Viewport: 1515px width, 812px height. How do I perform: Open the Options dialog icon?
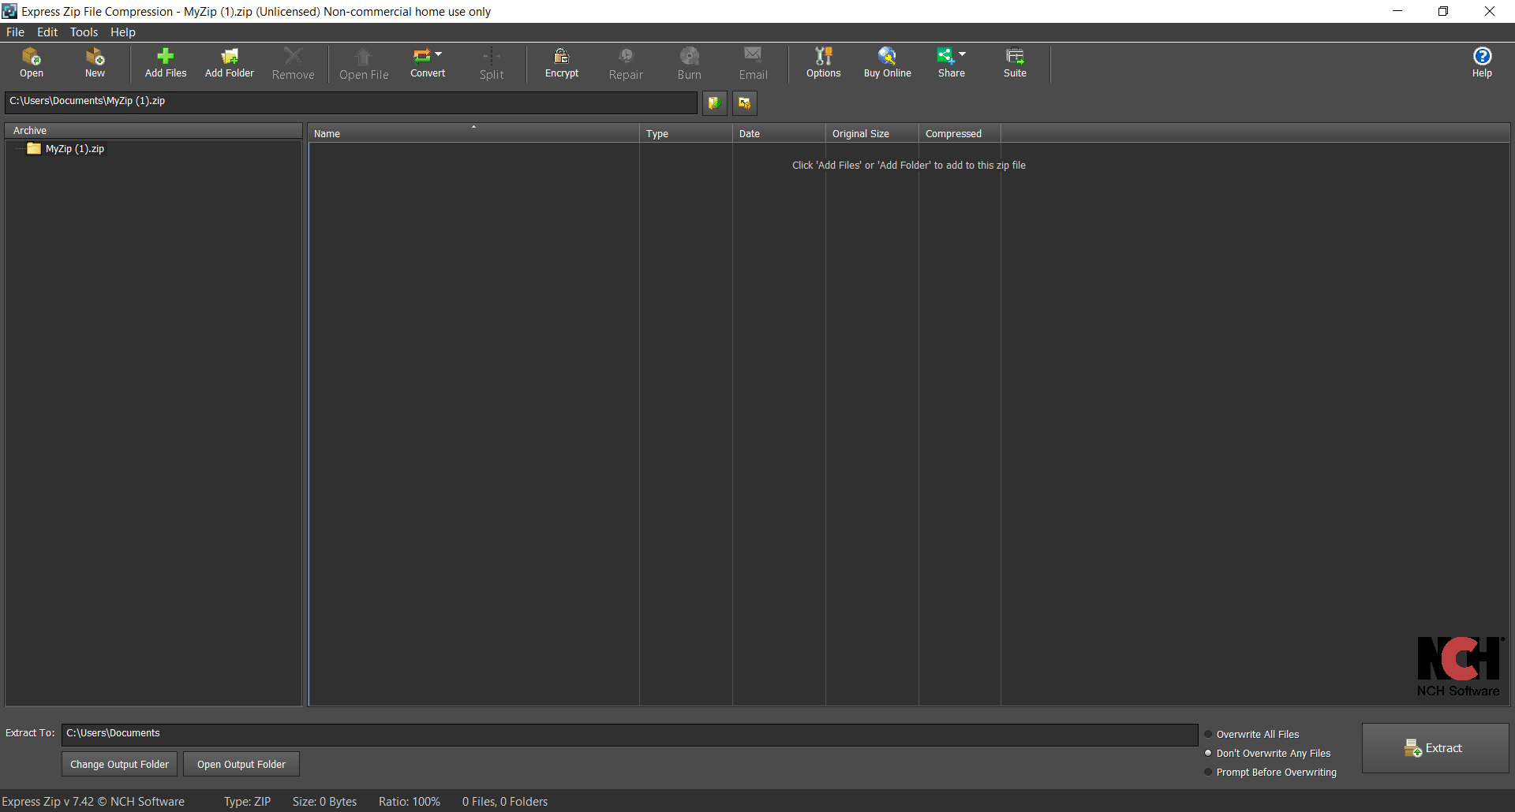(823, 63)
